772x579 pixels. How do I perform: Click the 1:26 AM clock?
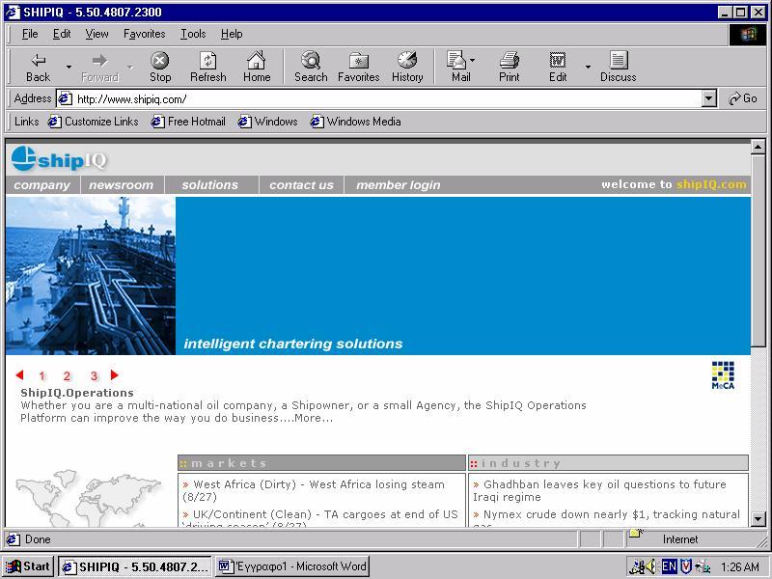(740, 566)
